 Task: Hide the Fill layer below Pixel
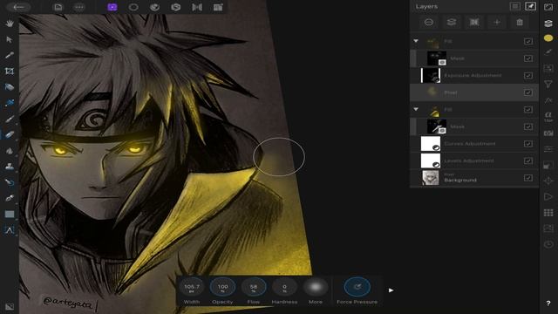528,109
